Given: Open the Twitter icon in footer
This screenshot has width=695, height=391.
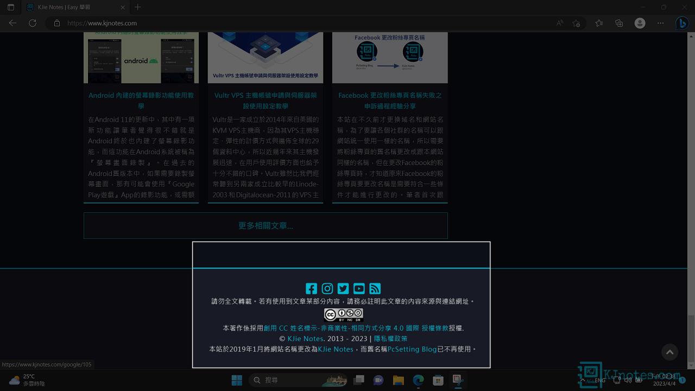Looking at the screenshot, I should pos(343,288).
